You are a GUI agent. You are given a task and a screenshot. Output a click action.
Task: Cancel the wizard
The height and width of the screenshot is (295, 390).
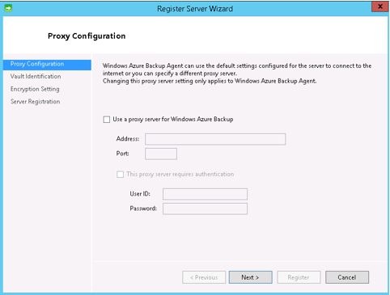coord(347,277)
